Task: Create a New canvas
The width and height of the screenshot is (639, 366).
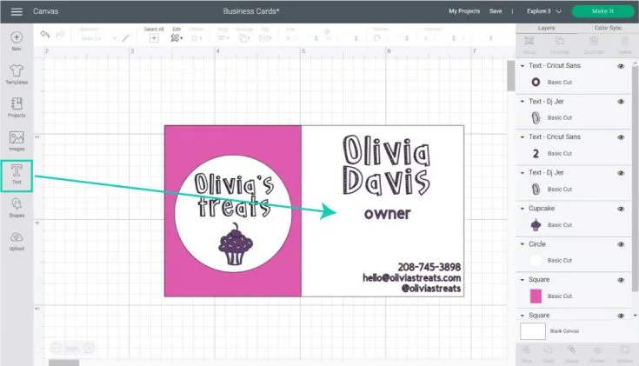Action: 17,40
